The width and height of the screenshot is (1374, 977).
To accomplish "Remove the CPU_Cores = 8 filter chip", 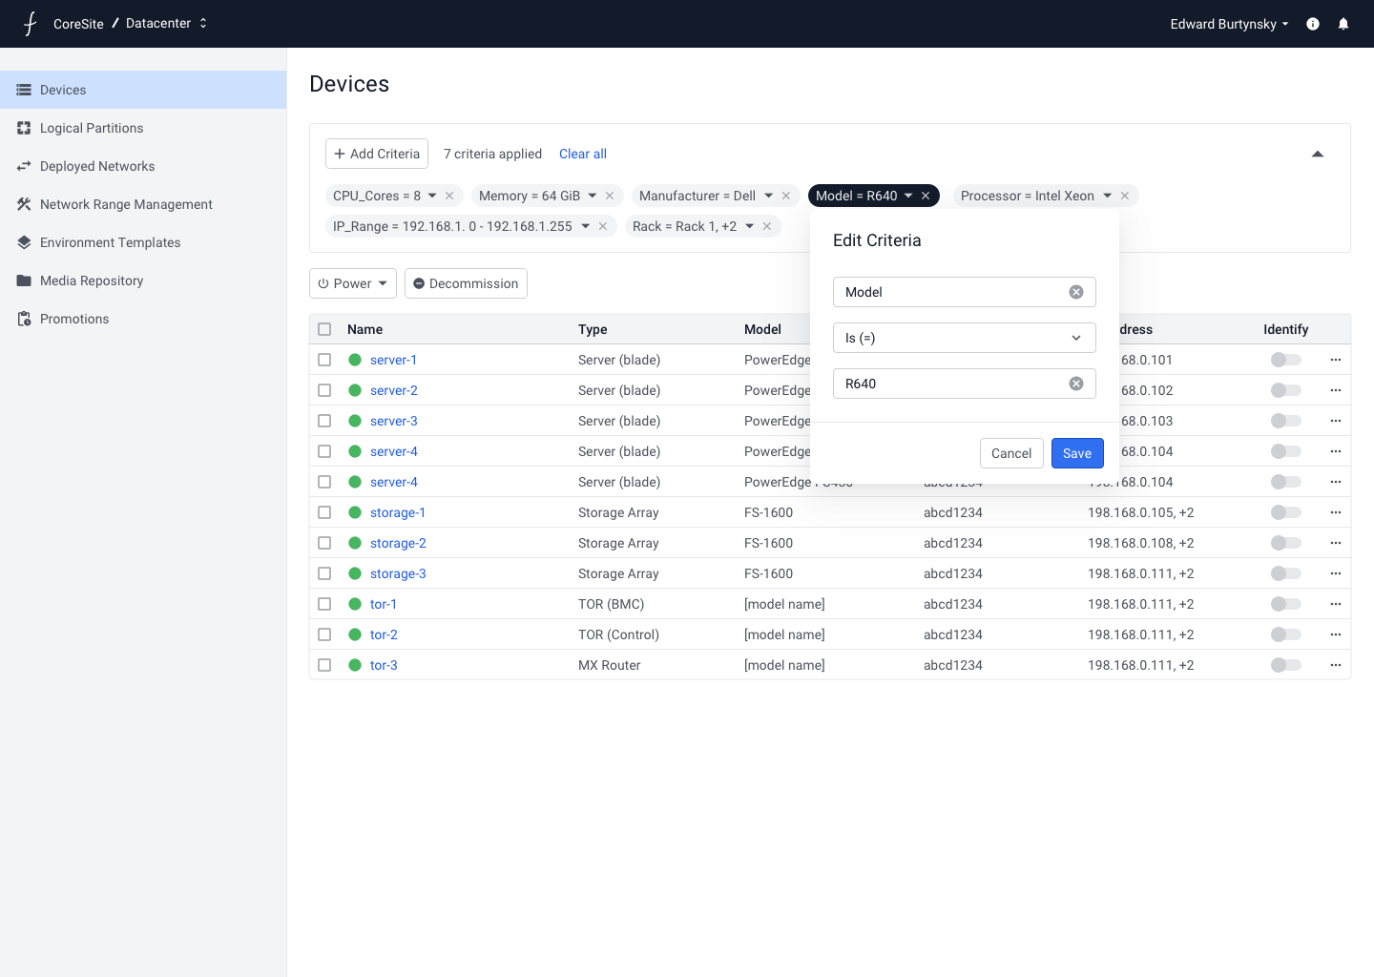I will [x=449, y=196].
